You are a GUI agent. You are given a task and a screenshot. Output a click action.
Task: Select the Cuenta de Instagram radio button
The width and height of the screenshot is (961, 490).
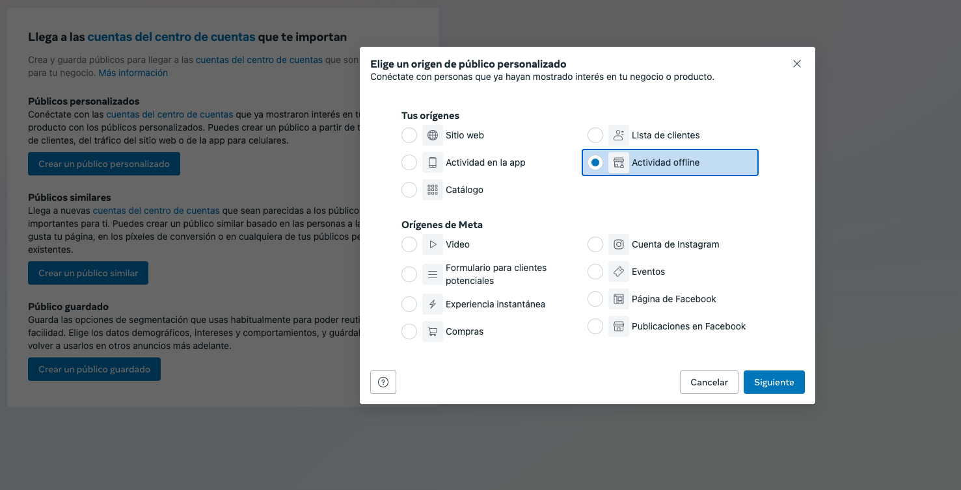click(x=595, y=244)
